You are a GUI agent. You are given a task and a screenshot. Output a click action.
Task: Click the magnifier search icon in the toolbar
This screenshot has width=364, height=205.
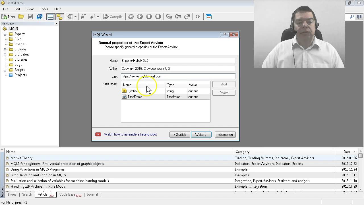click(352, 17)
